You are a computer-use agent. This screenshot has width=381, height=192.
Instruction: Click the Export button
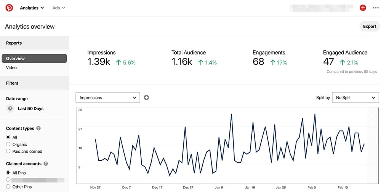[x=369, y=26]
